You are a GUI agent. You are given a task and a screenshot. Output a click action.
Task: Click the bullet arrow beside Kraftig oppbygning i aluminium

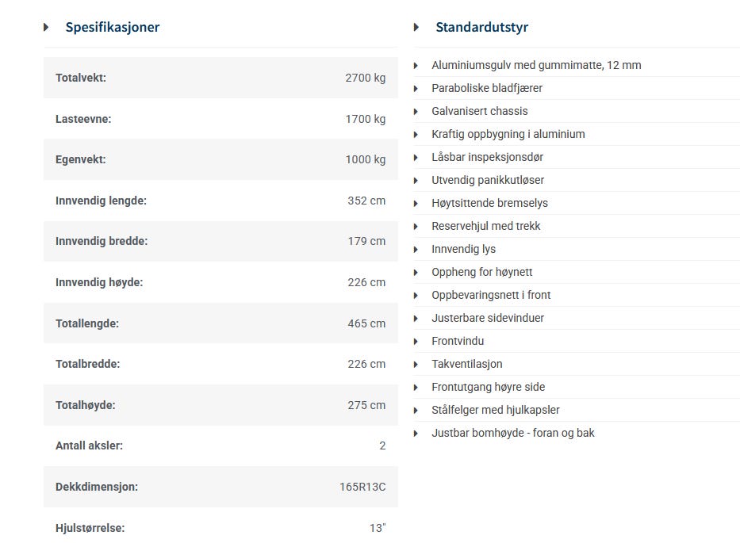[x=416, y=135]
